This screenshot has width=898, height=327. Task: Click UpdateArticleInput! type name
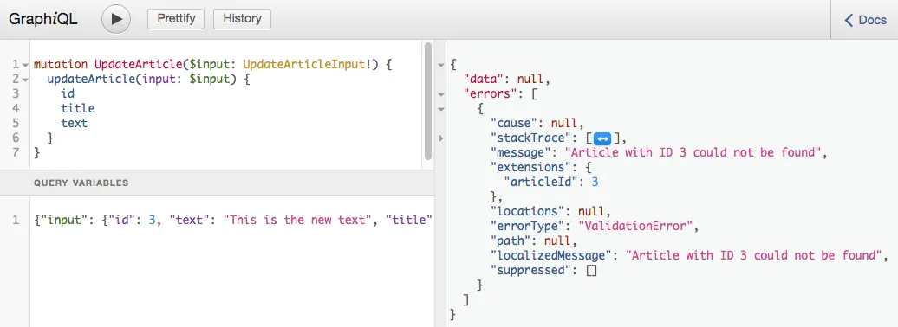(308, 65)
